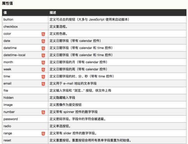The height and width of the screenshot is (144, 188).
Task: Click the date row's calendar description
Action: (x=75, y=41)
